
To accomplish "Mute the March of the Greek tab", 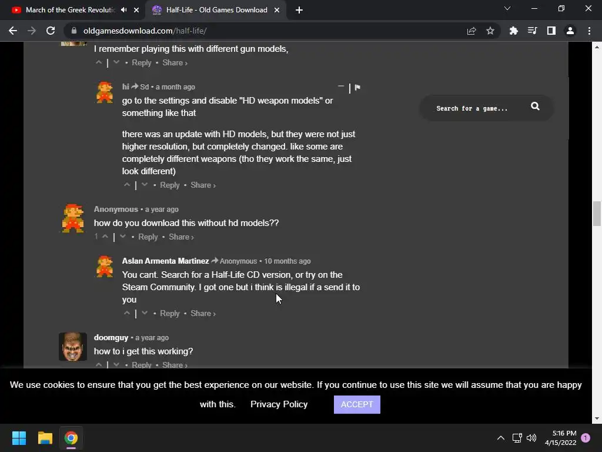I will click(x=123, y=10).
